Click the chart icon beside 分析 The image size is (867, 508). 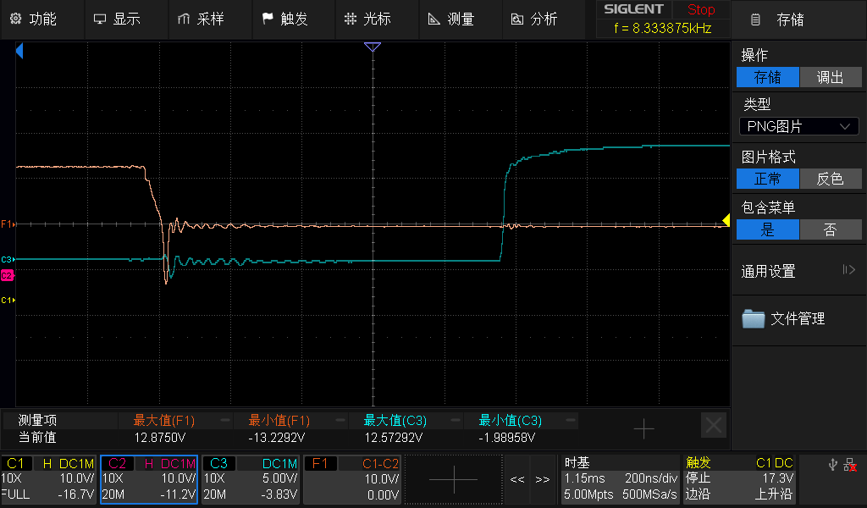[x=517, y=19]
